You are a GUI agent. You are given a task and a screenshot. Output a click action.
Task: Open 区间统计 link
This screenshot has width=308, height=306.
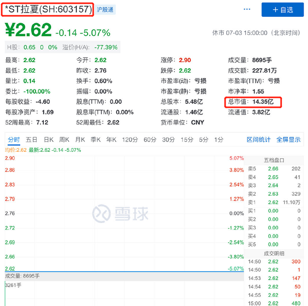(x=258, y=140)
